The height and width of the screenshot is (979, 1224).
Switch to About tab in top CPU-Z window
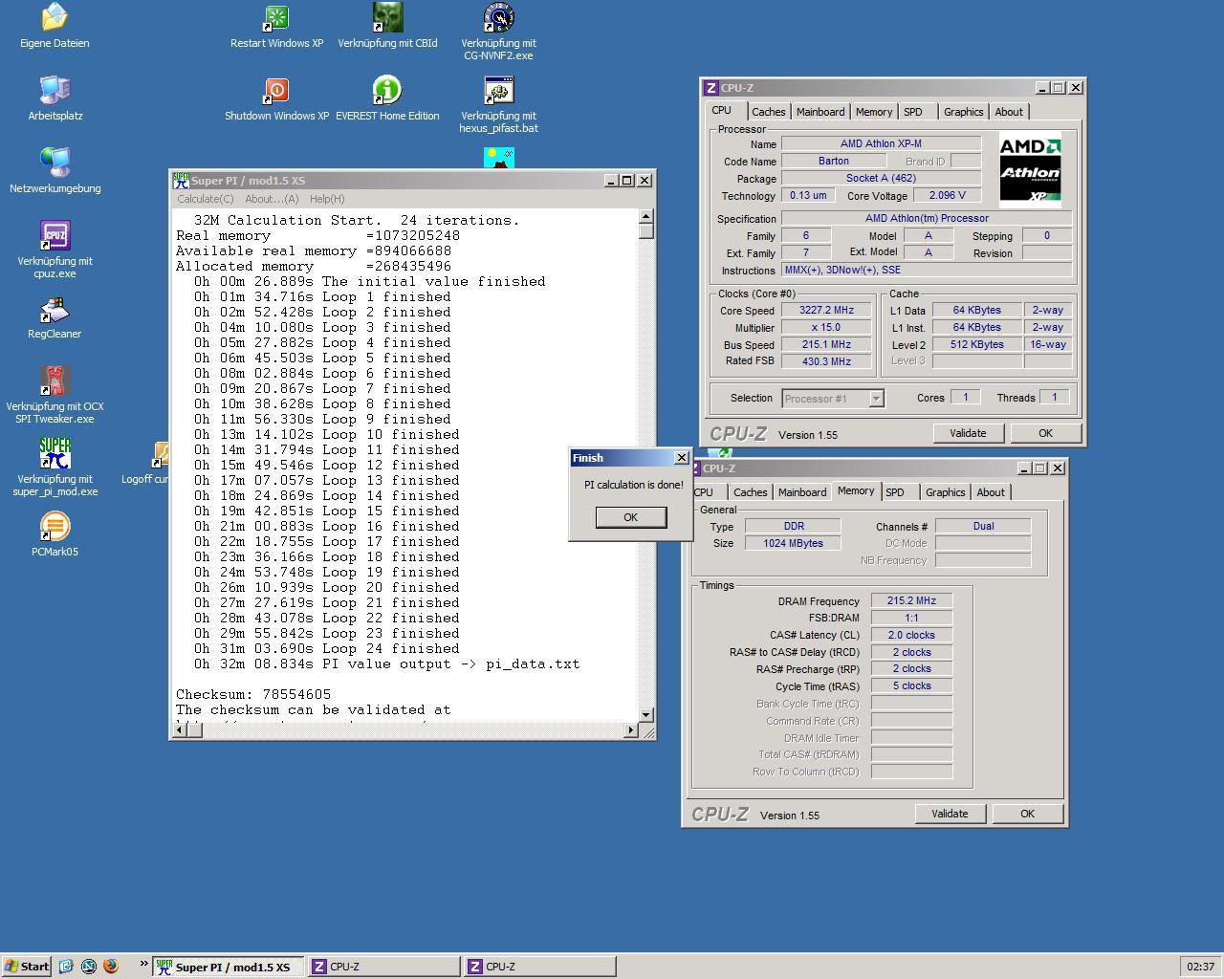coord(1009,112)
